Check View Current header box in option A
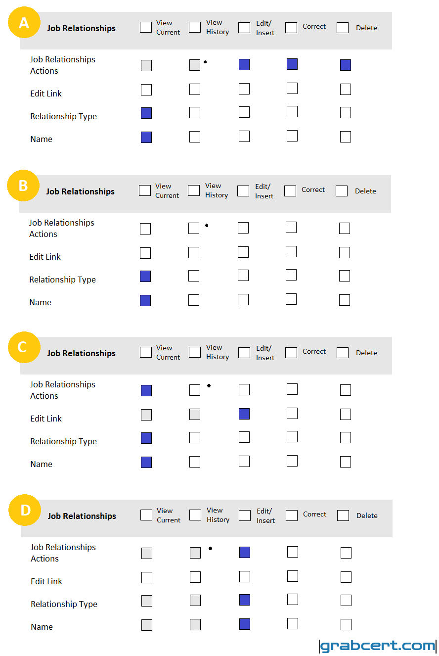 click(146, 27)
